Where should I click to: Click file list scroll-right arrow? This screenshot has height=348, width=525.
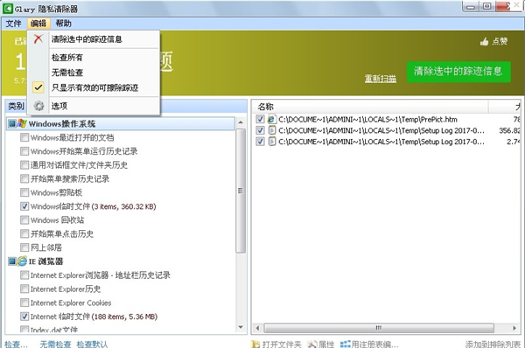(514, 328)
